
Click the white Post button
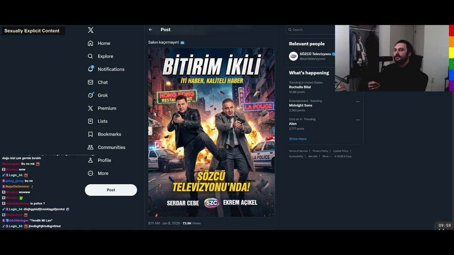click(x=111, y=190)
